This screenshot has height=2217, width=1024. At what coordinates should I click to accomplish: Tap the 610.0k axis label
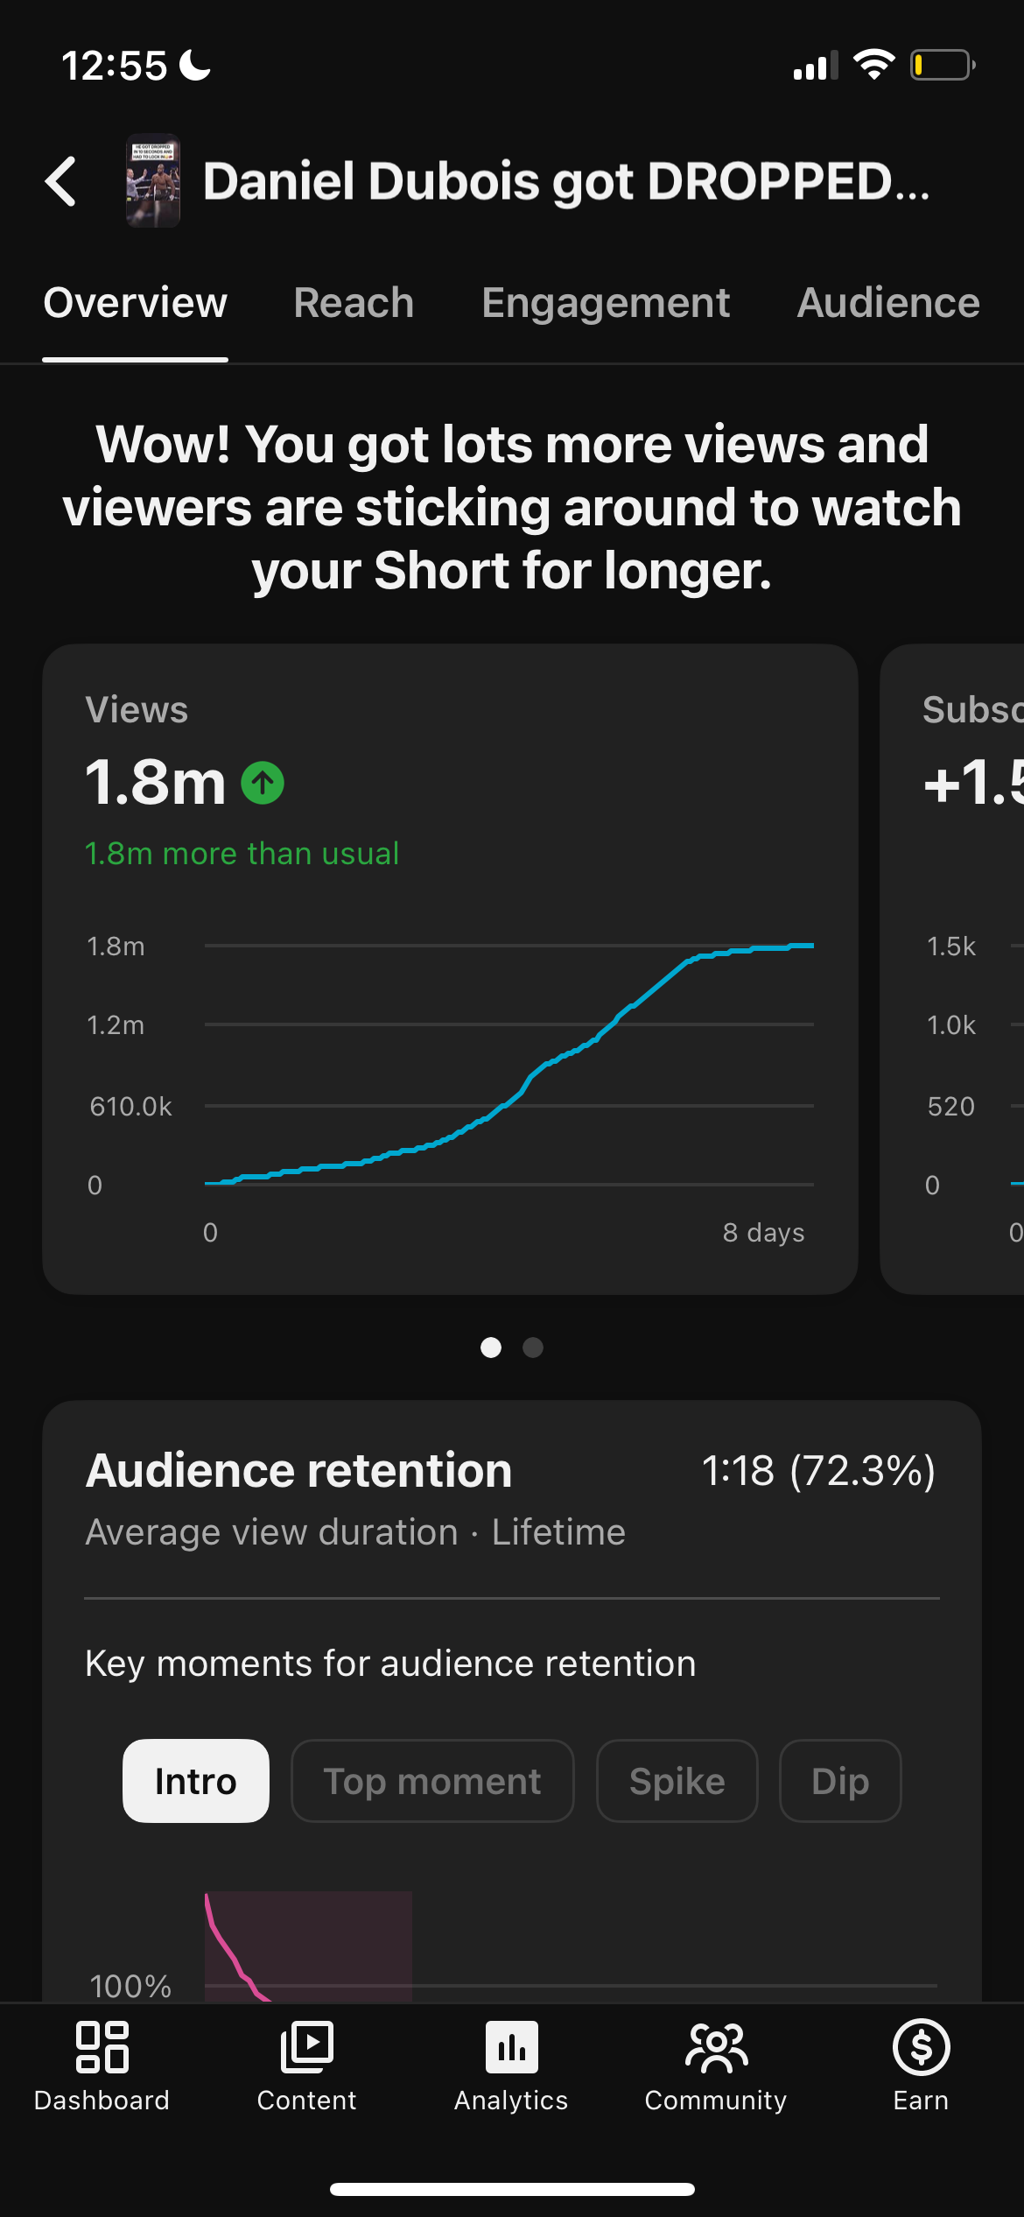point(130,1106)
